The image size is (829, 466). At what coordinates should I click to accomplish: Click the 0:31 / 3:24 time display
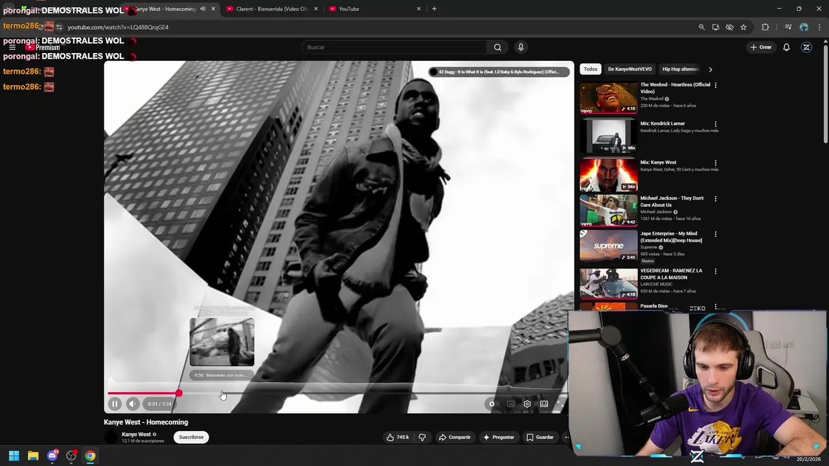159,404
